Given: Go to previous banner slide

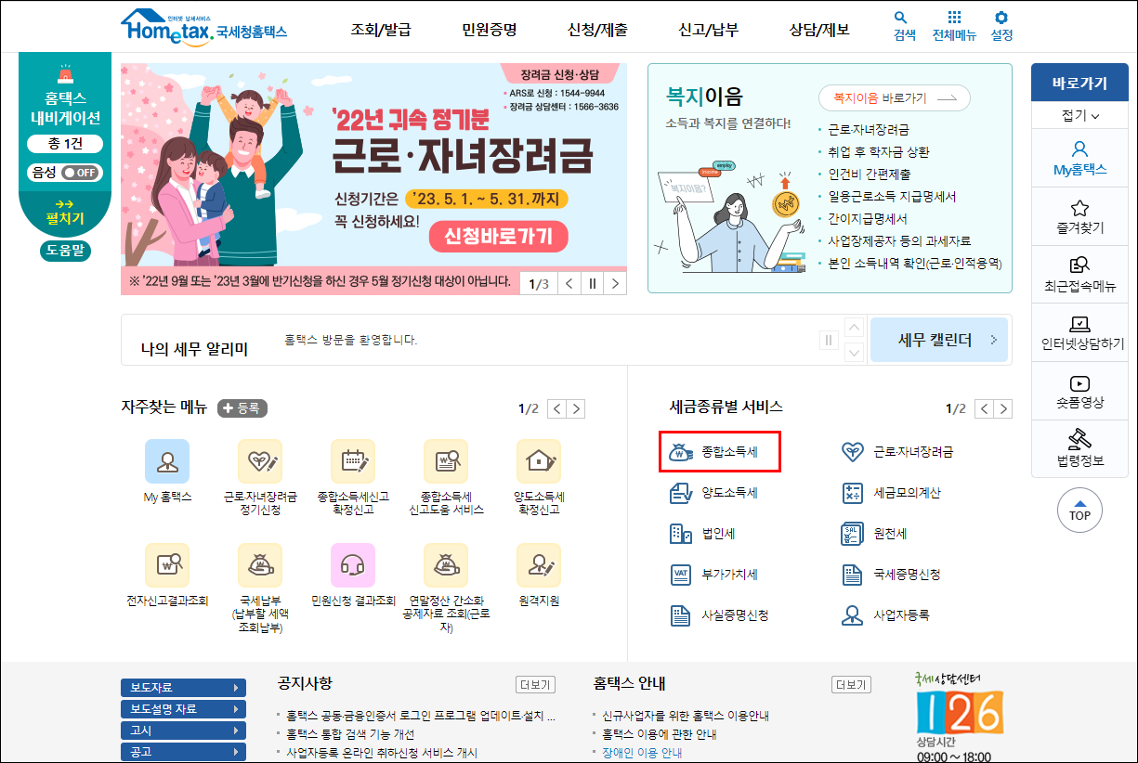Looking at the screenshot, I should click(569, 283).
